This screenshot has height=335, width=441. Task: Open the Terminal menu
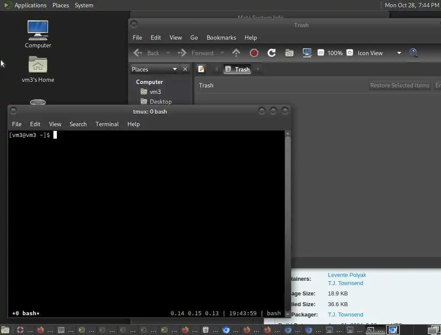coord(107,124)
